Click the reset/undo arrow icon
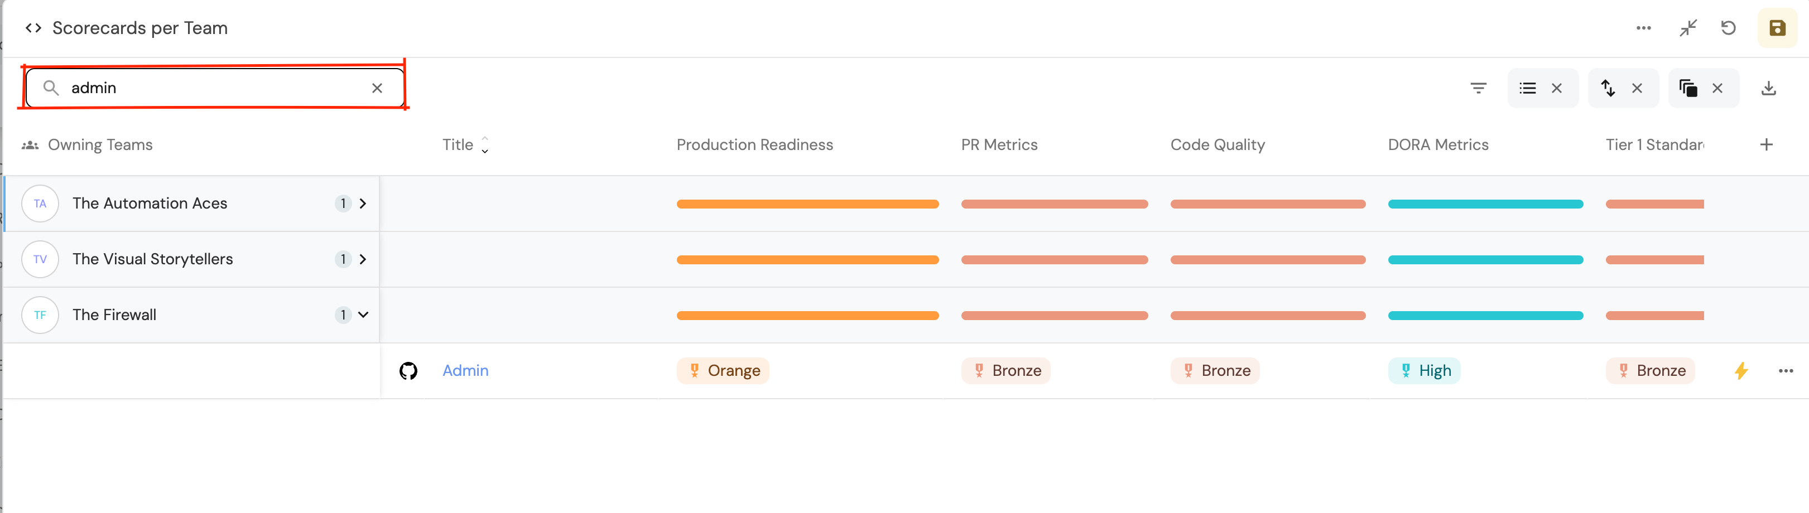Screen dimensions: 1809x513 [1728, 28]
